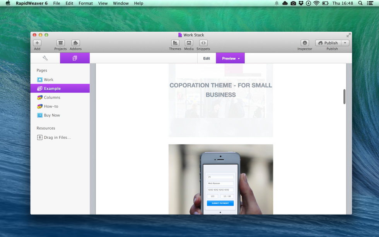Click the Work page home icon
The image size is (379, 237).
click(39, 80)
